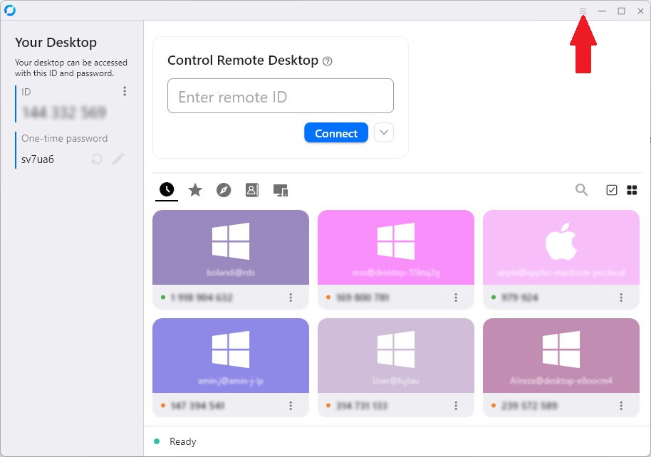Open options menu for boland@rds card

point(291,298)
